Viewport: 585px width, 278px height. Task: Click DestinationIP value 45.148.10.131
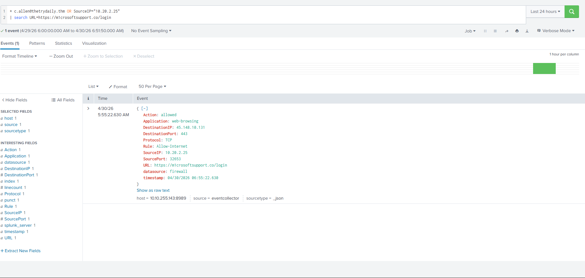[191, 128]
